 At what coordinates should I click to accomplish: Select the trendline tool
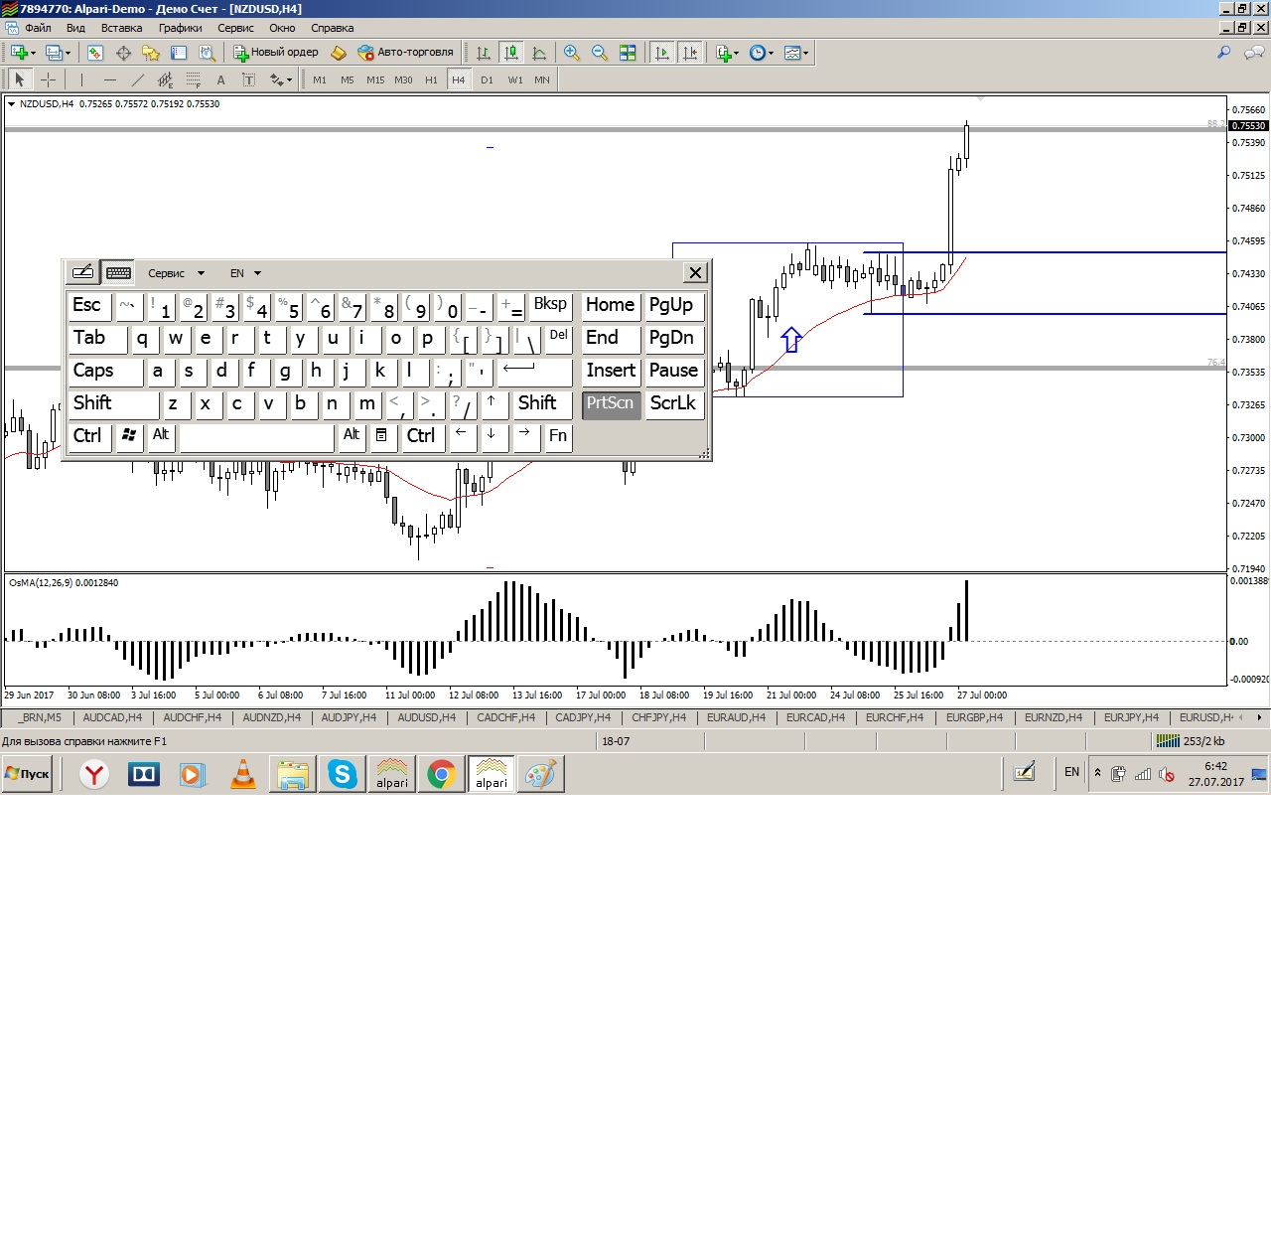click(137, 79)
